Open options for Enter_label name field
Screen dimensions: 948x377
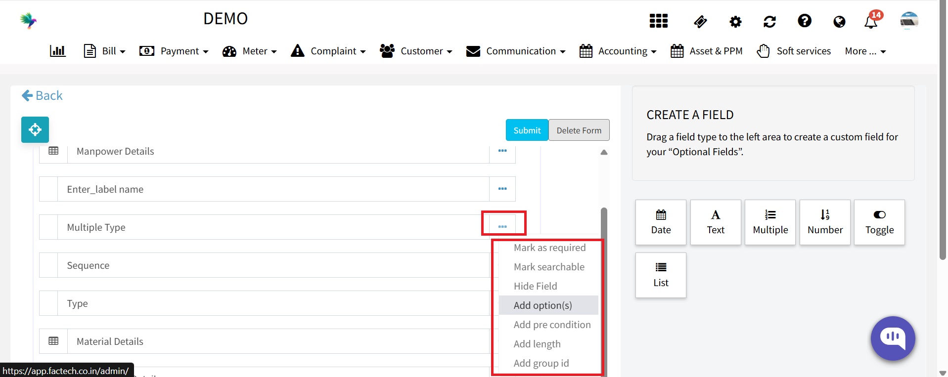pyautogui.click(x=502, y=189)
